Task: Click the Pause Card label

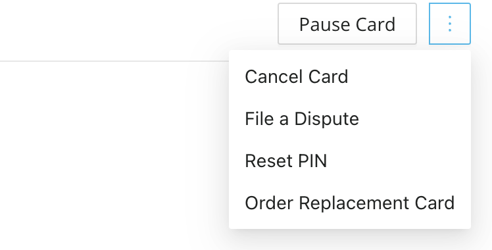Action: 347,24
